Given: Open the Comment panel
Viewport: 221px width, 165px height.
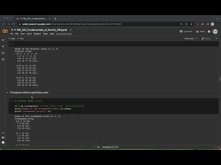Looking at the screenshot, I should point(186,31).
